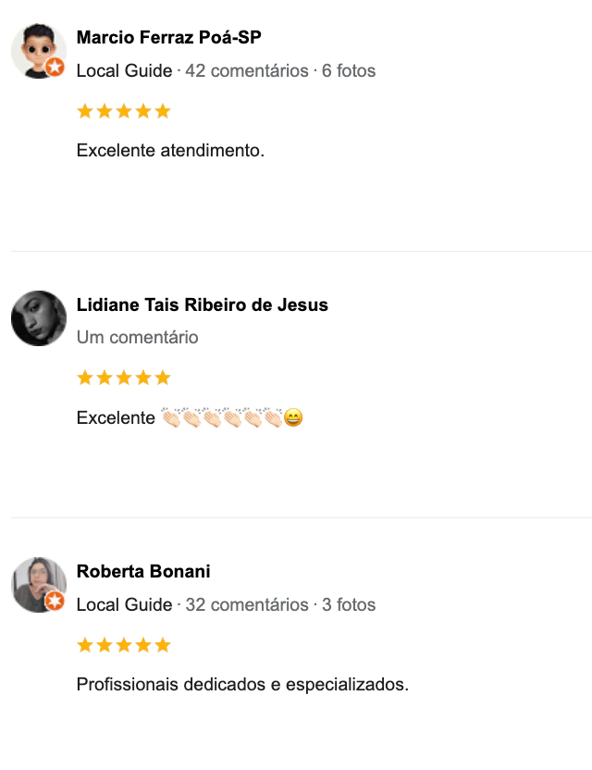
Task: Open Roberta Bonani reviewer profile name
Action: tap(143, 571)
